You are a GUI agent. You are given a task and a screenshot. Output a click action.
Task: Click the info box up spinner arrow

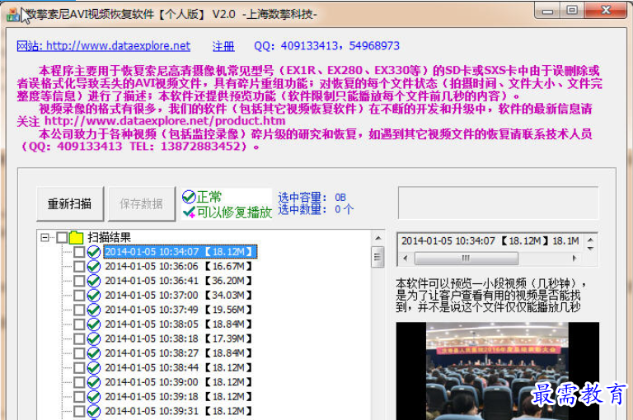[590, 240]
